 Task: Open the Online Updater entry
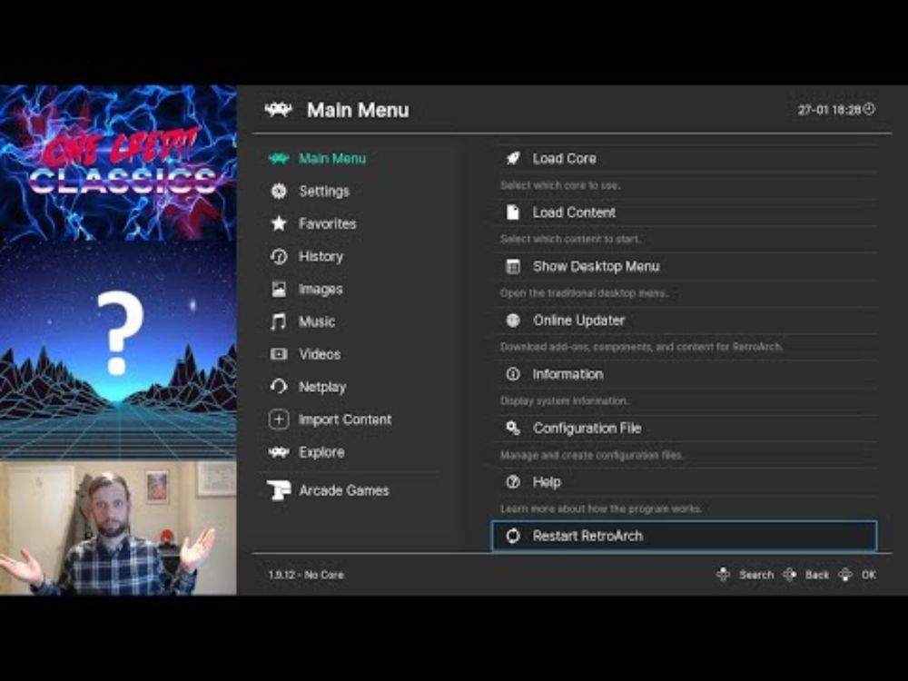pyautogui.click(x=685, y=321)
